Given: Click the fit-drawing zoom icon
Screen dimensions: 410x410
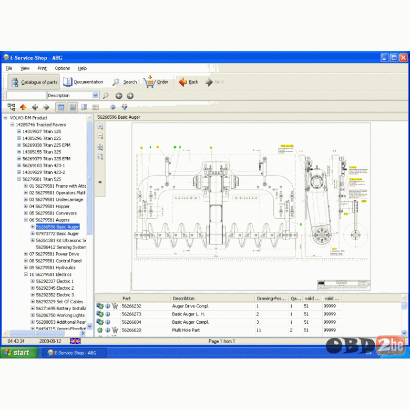Looking at the screenshot, I should click(100, 147).
